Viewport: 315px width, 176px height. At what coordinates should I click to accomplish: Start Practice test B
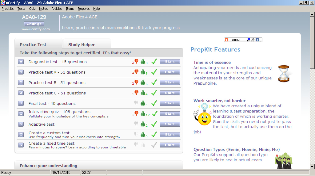(170, 82)
